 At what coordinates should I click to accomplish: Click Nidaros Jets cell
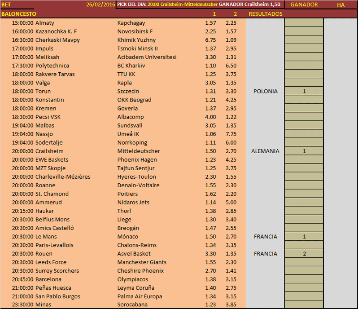(133, 202)
